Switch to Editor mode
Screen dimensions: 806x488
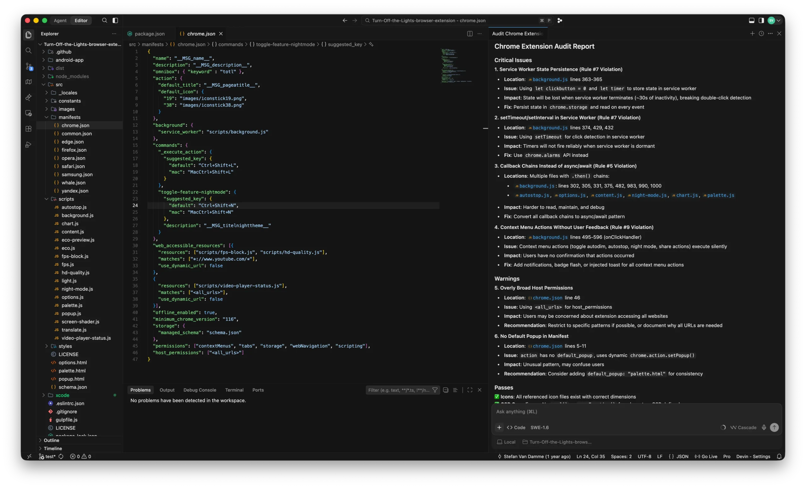click(81, 20)
